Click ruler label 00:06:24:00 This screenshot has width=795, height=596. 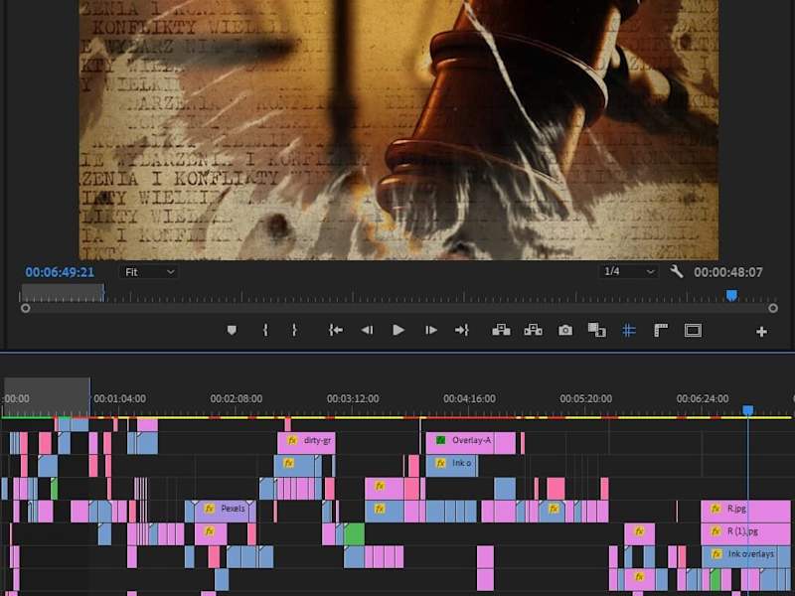[703, 399]
